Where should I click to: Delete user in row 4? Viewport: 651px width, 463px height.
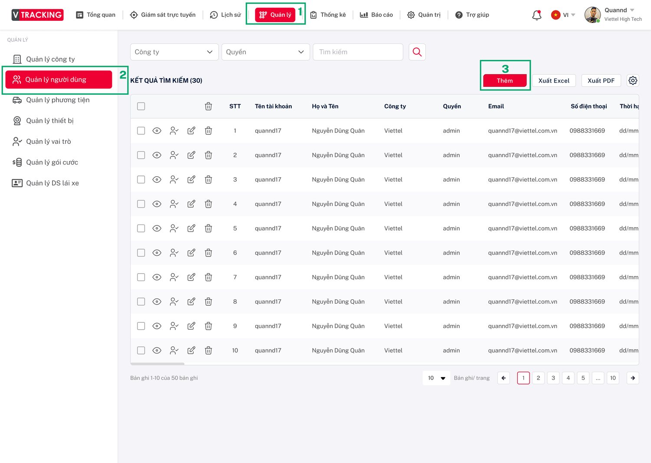(208, 204)
